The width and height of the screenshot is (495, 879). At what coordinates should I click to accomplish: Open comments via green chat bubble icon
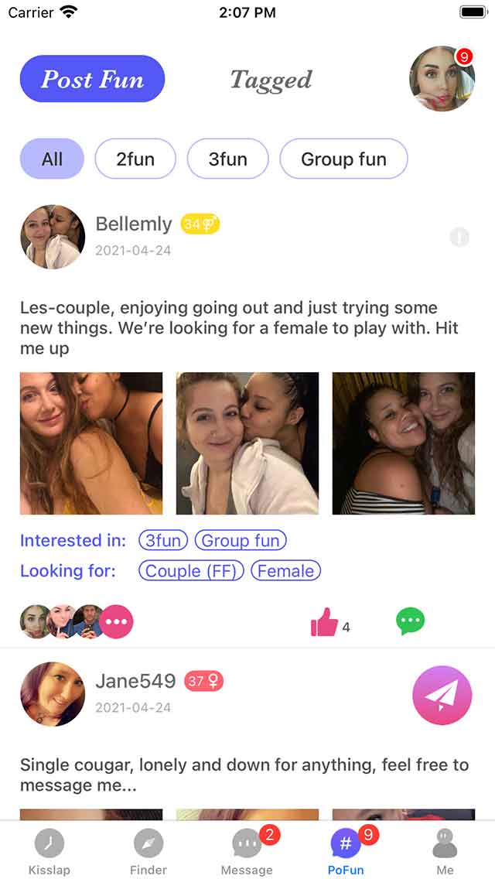click(411, 621)
